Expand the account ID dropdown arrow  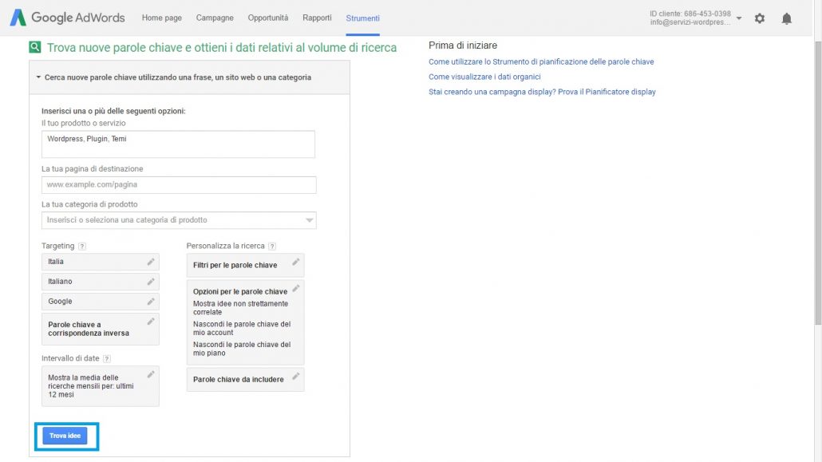click(739, 18)
